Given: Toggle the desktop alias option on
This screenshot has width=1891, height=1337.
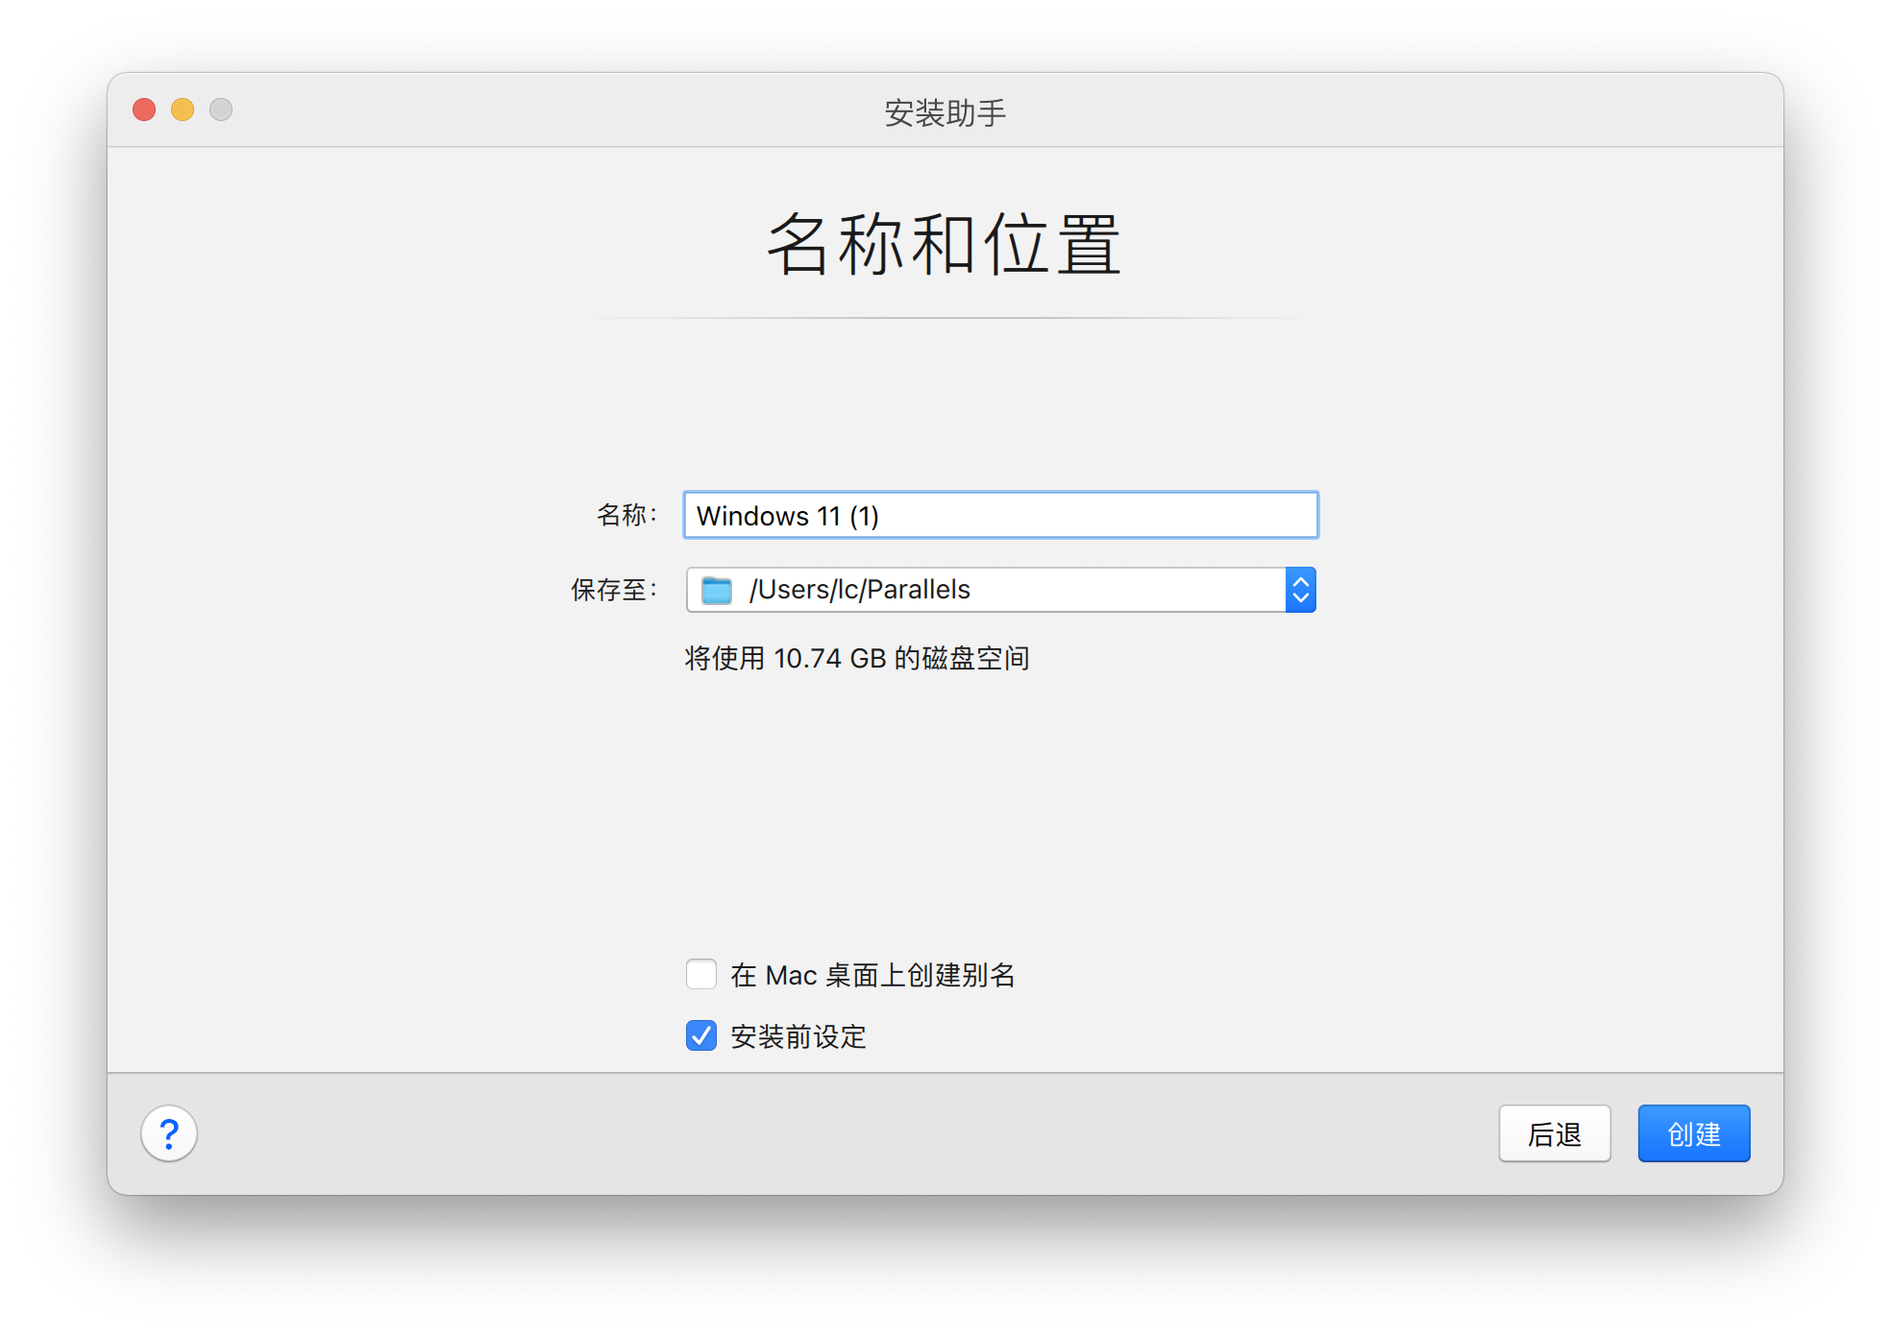Looking at the screenshot, I should point(700,975).
